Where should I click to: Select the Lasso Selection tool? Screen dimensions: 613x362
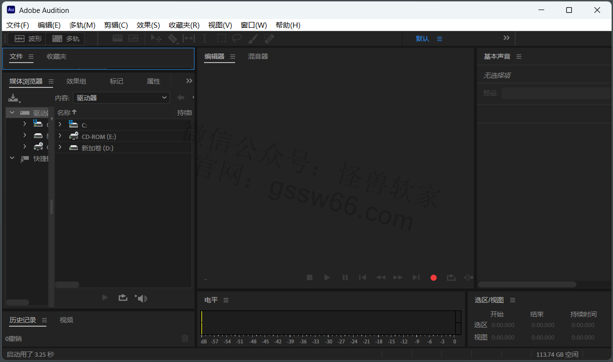[x=237, y=38]
